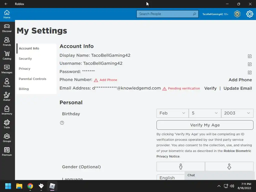Switch to the Privacy tab
The image size is (256, 192).
click(36, 69)
